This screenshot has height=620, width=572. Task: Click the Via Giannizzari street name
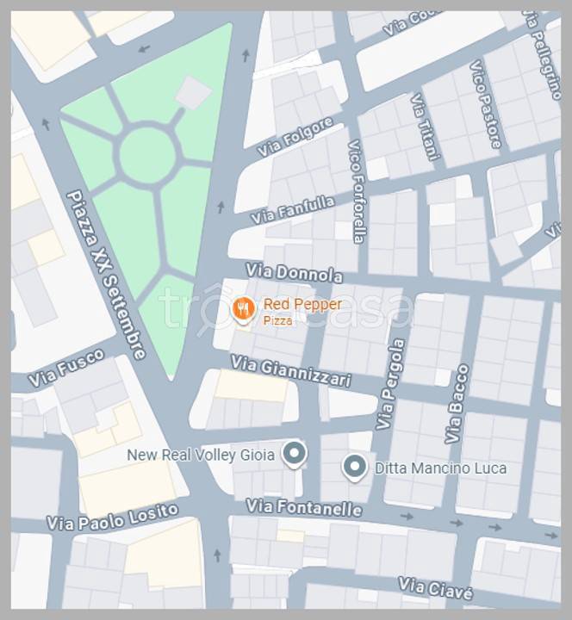click(x=291, y=371)
